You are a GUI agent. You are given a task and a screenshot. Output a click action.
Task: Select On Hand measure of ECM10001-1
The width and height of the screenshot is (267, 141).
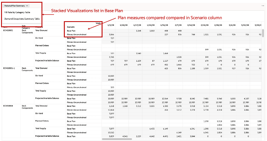tap(39, 76)
